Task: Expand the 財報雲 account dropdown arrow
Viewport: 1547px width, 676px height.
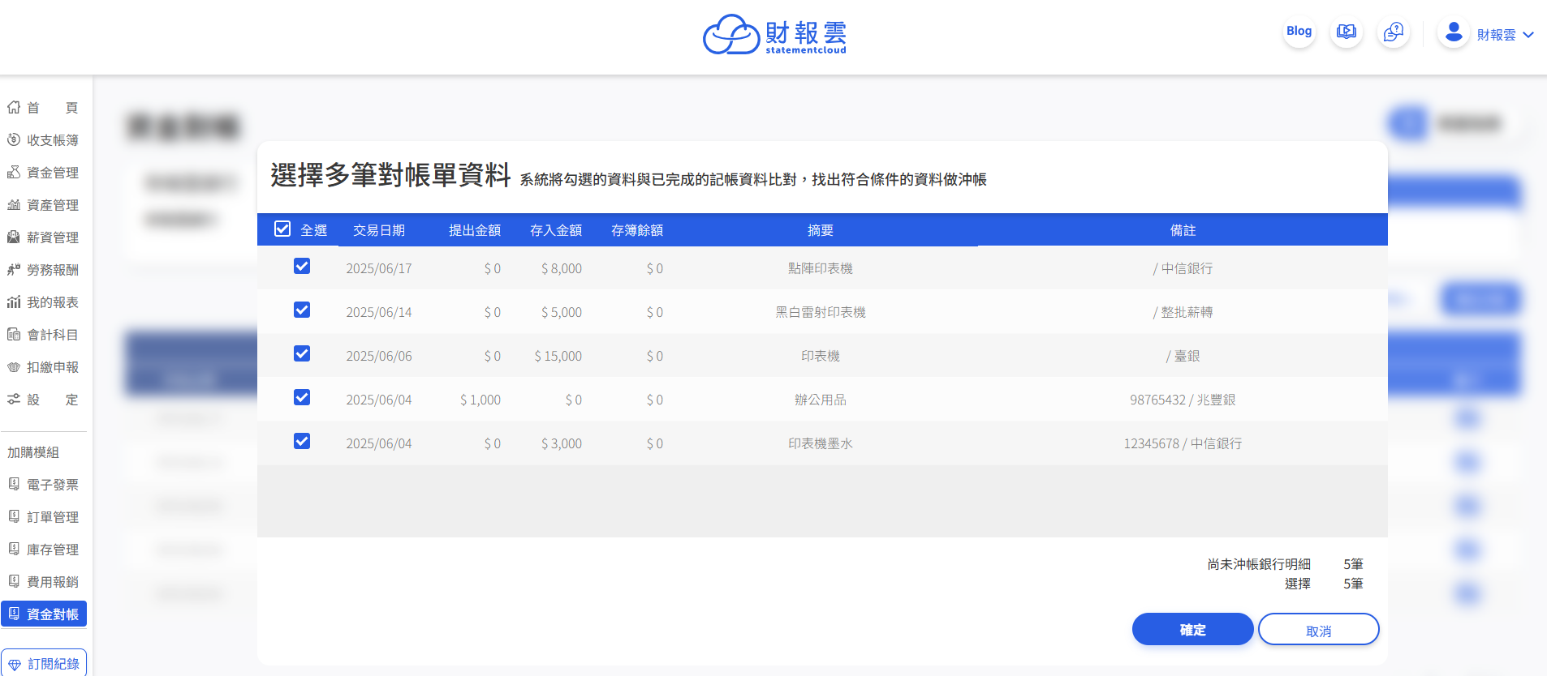Action: point(1528,35)
